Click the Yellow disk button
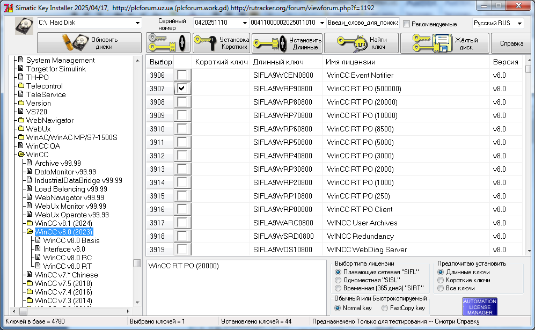 (x=444, y=43)
